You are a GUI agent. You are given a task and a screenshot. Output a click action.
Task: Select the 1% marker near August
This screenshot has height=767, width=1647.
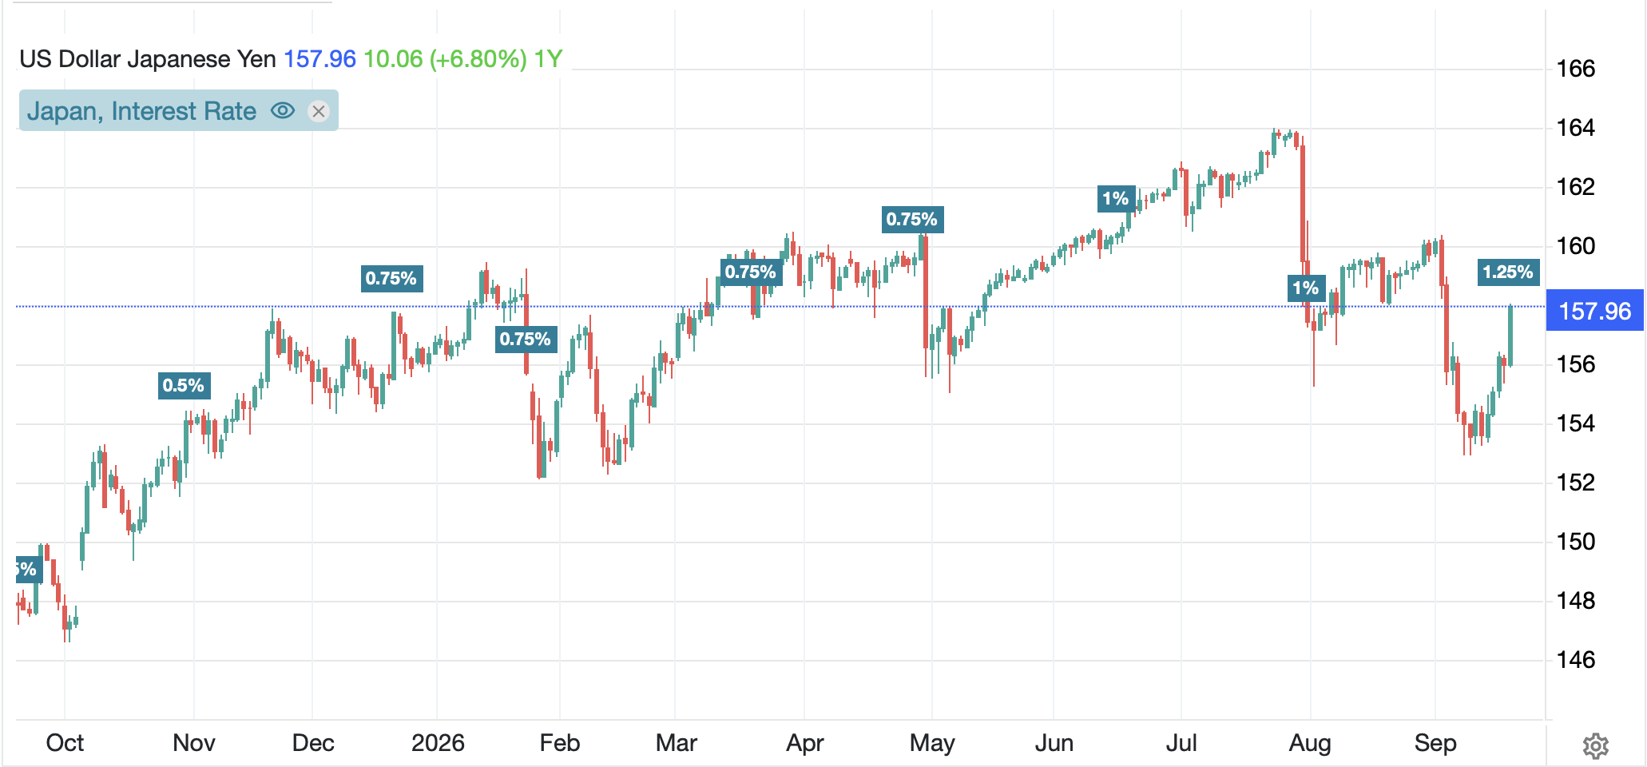pyautogui.click(x=1306, y=288)
